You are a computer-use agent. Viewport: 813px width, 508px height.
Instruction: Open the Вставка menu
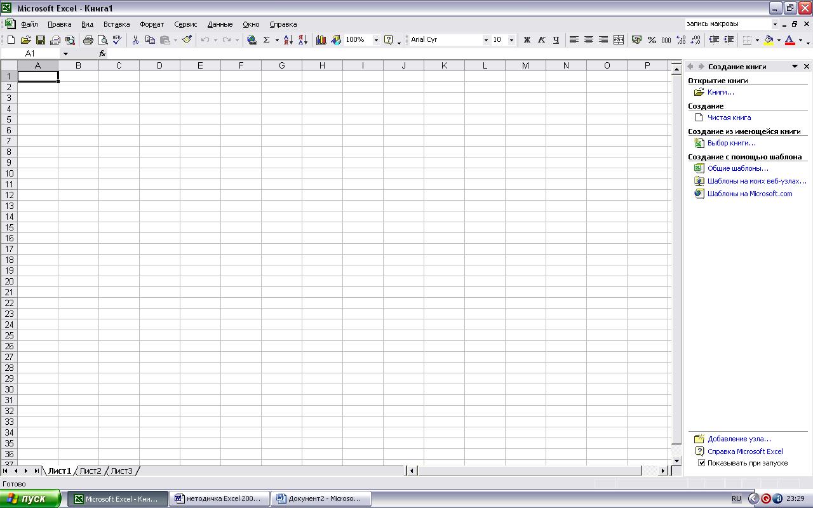116,24
